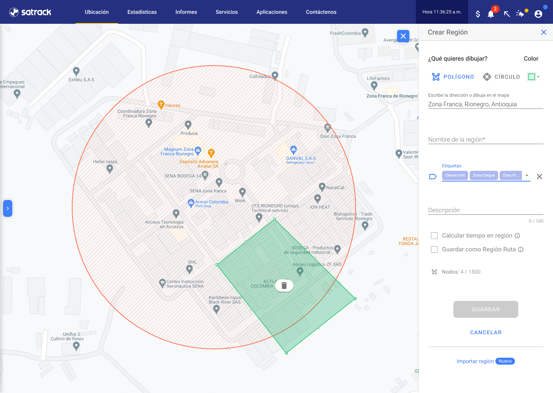Select the Polígono drawing tool
The image size is (553, 393).
click(x=453, y=77)
